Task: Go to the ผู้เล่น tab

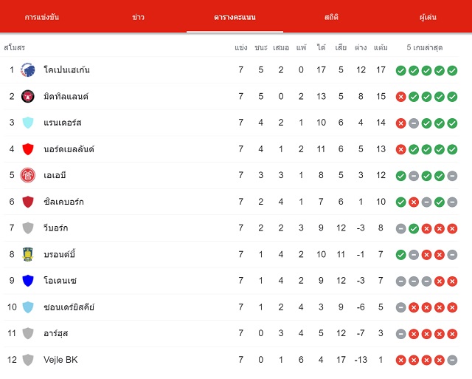Action: point(428,17)
